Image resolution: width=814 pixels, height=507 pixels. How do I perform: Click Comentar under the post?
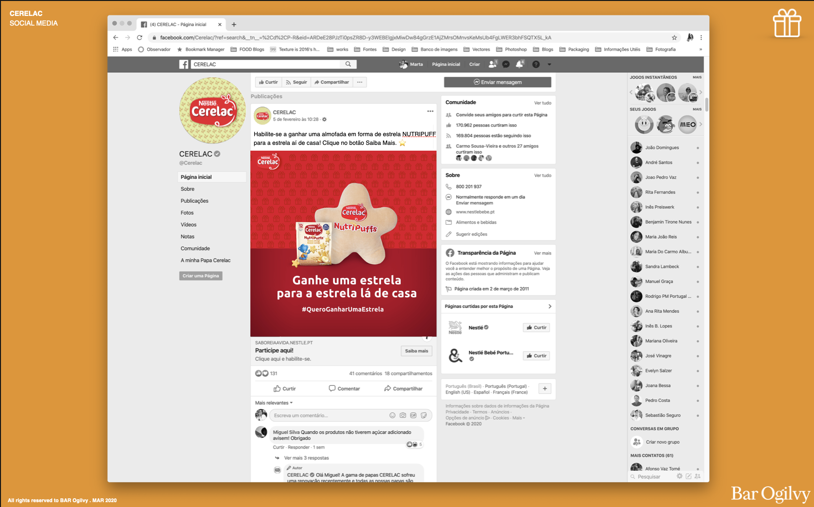click(344, 389)
